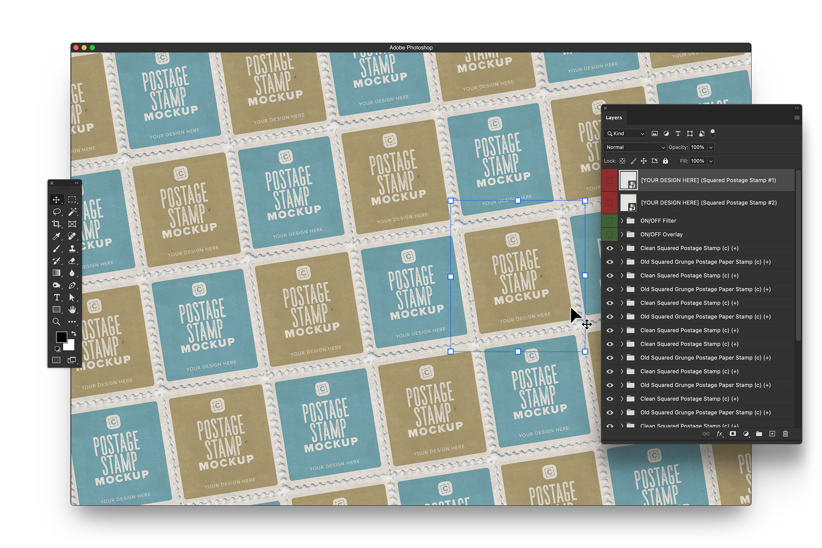
Task: Expand the ON/OFF Filter group
Action: click(622, 221)
